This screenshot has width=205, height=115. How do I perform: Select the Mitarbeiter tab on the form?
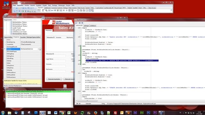click(49, 30)
